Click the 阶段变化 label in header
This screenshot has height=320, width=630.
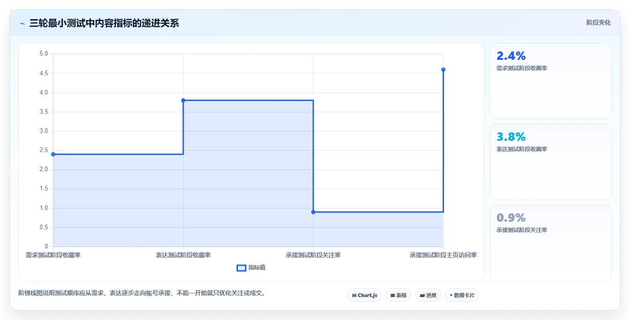click(x=598, y=22)
